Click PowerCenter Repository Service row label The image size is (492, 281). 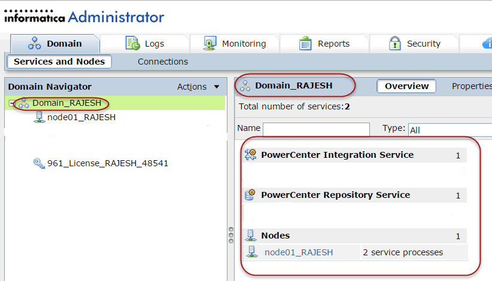(x=335, y=195)
